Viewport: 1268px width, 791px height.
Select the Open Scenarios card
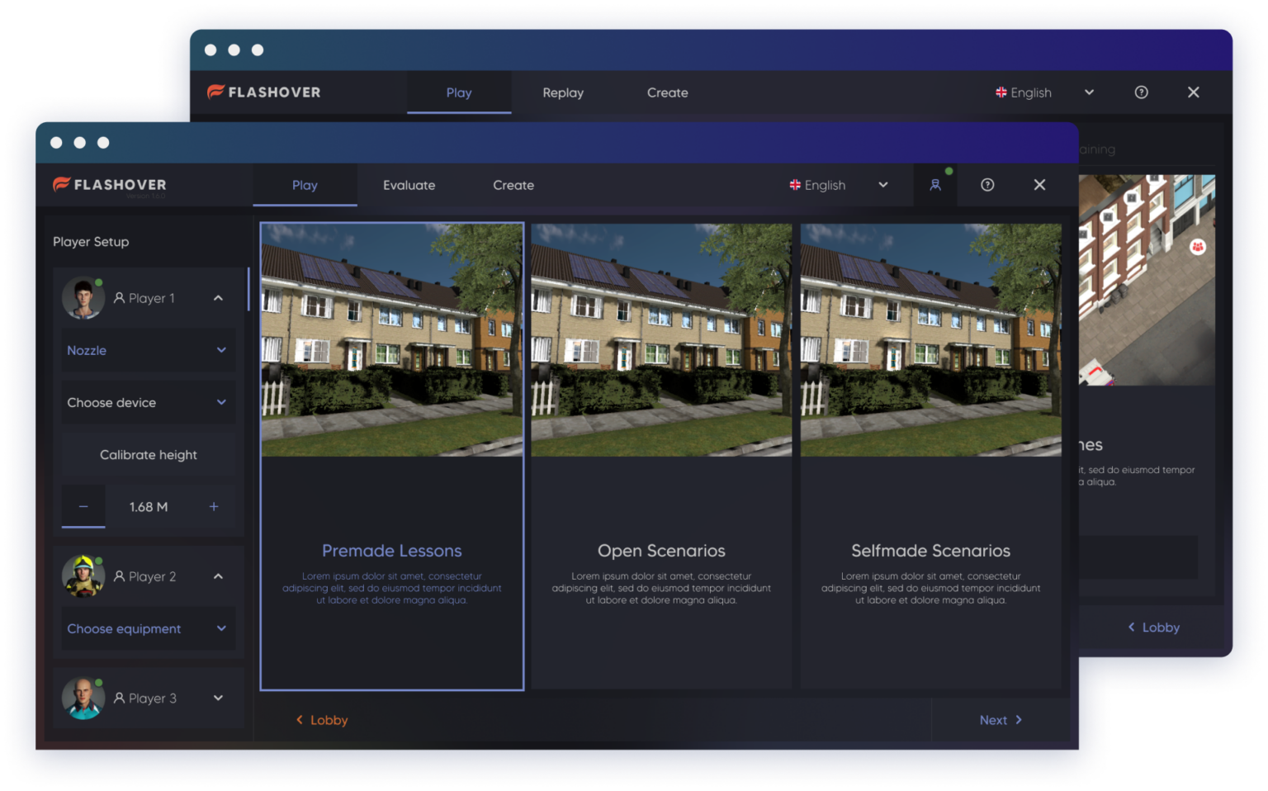coord(660,456)
